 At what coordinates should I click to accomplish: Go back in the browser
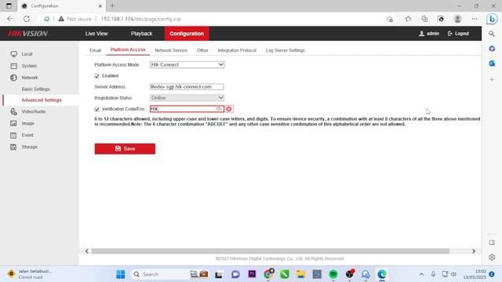(x=10, y=19)
